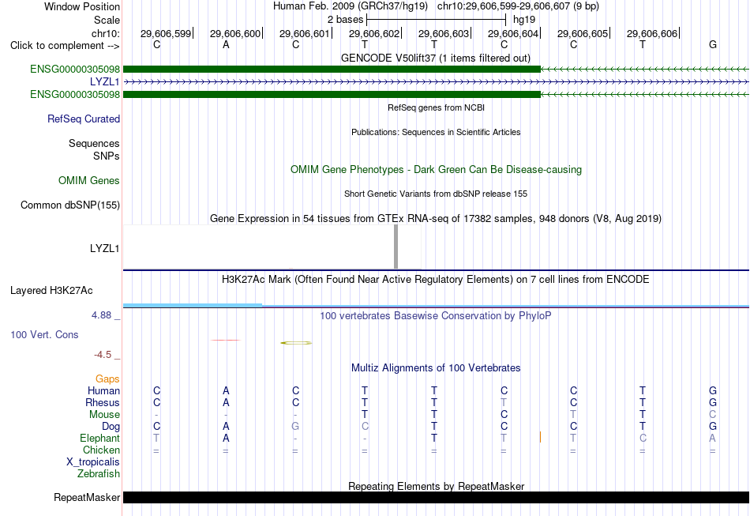This screenshot has height=516, width=750.
Task: Click the Common dbSNP(155) track label
Action: click(x=69, y=205)
